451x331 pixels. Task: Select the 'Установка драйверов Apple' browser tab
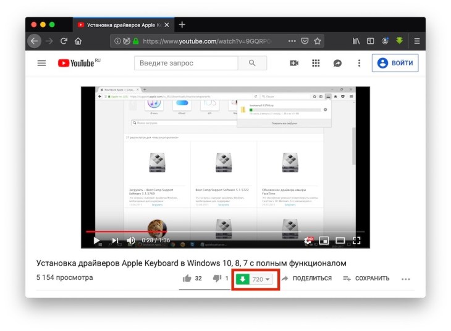[124, 25]
